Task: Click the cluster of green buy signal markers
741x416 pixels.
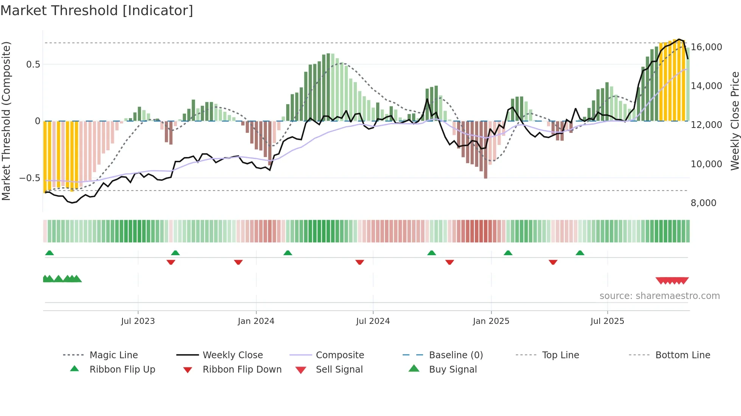Action: click(x=62, y=279)
